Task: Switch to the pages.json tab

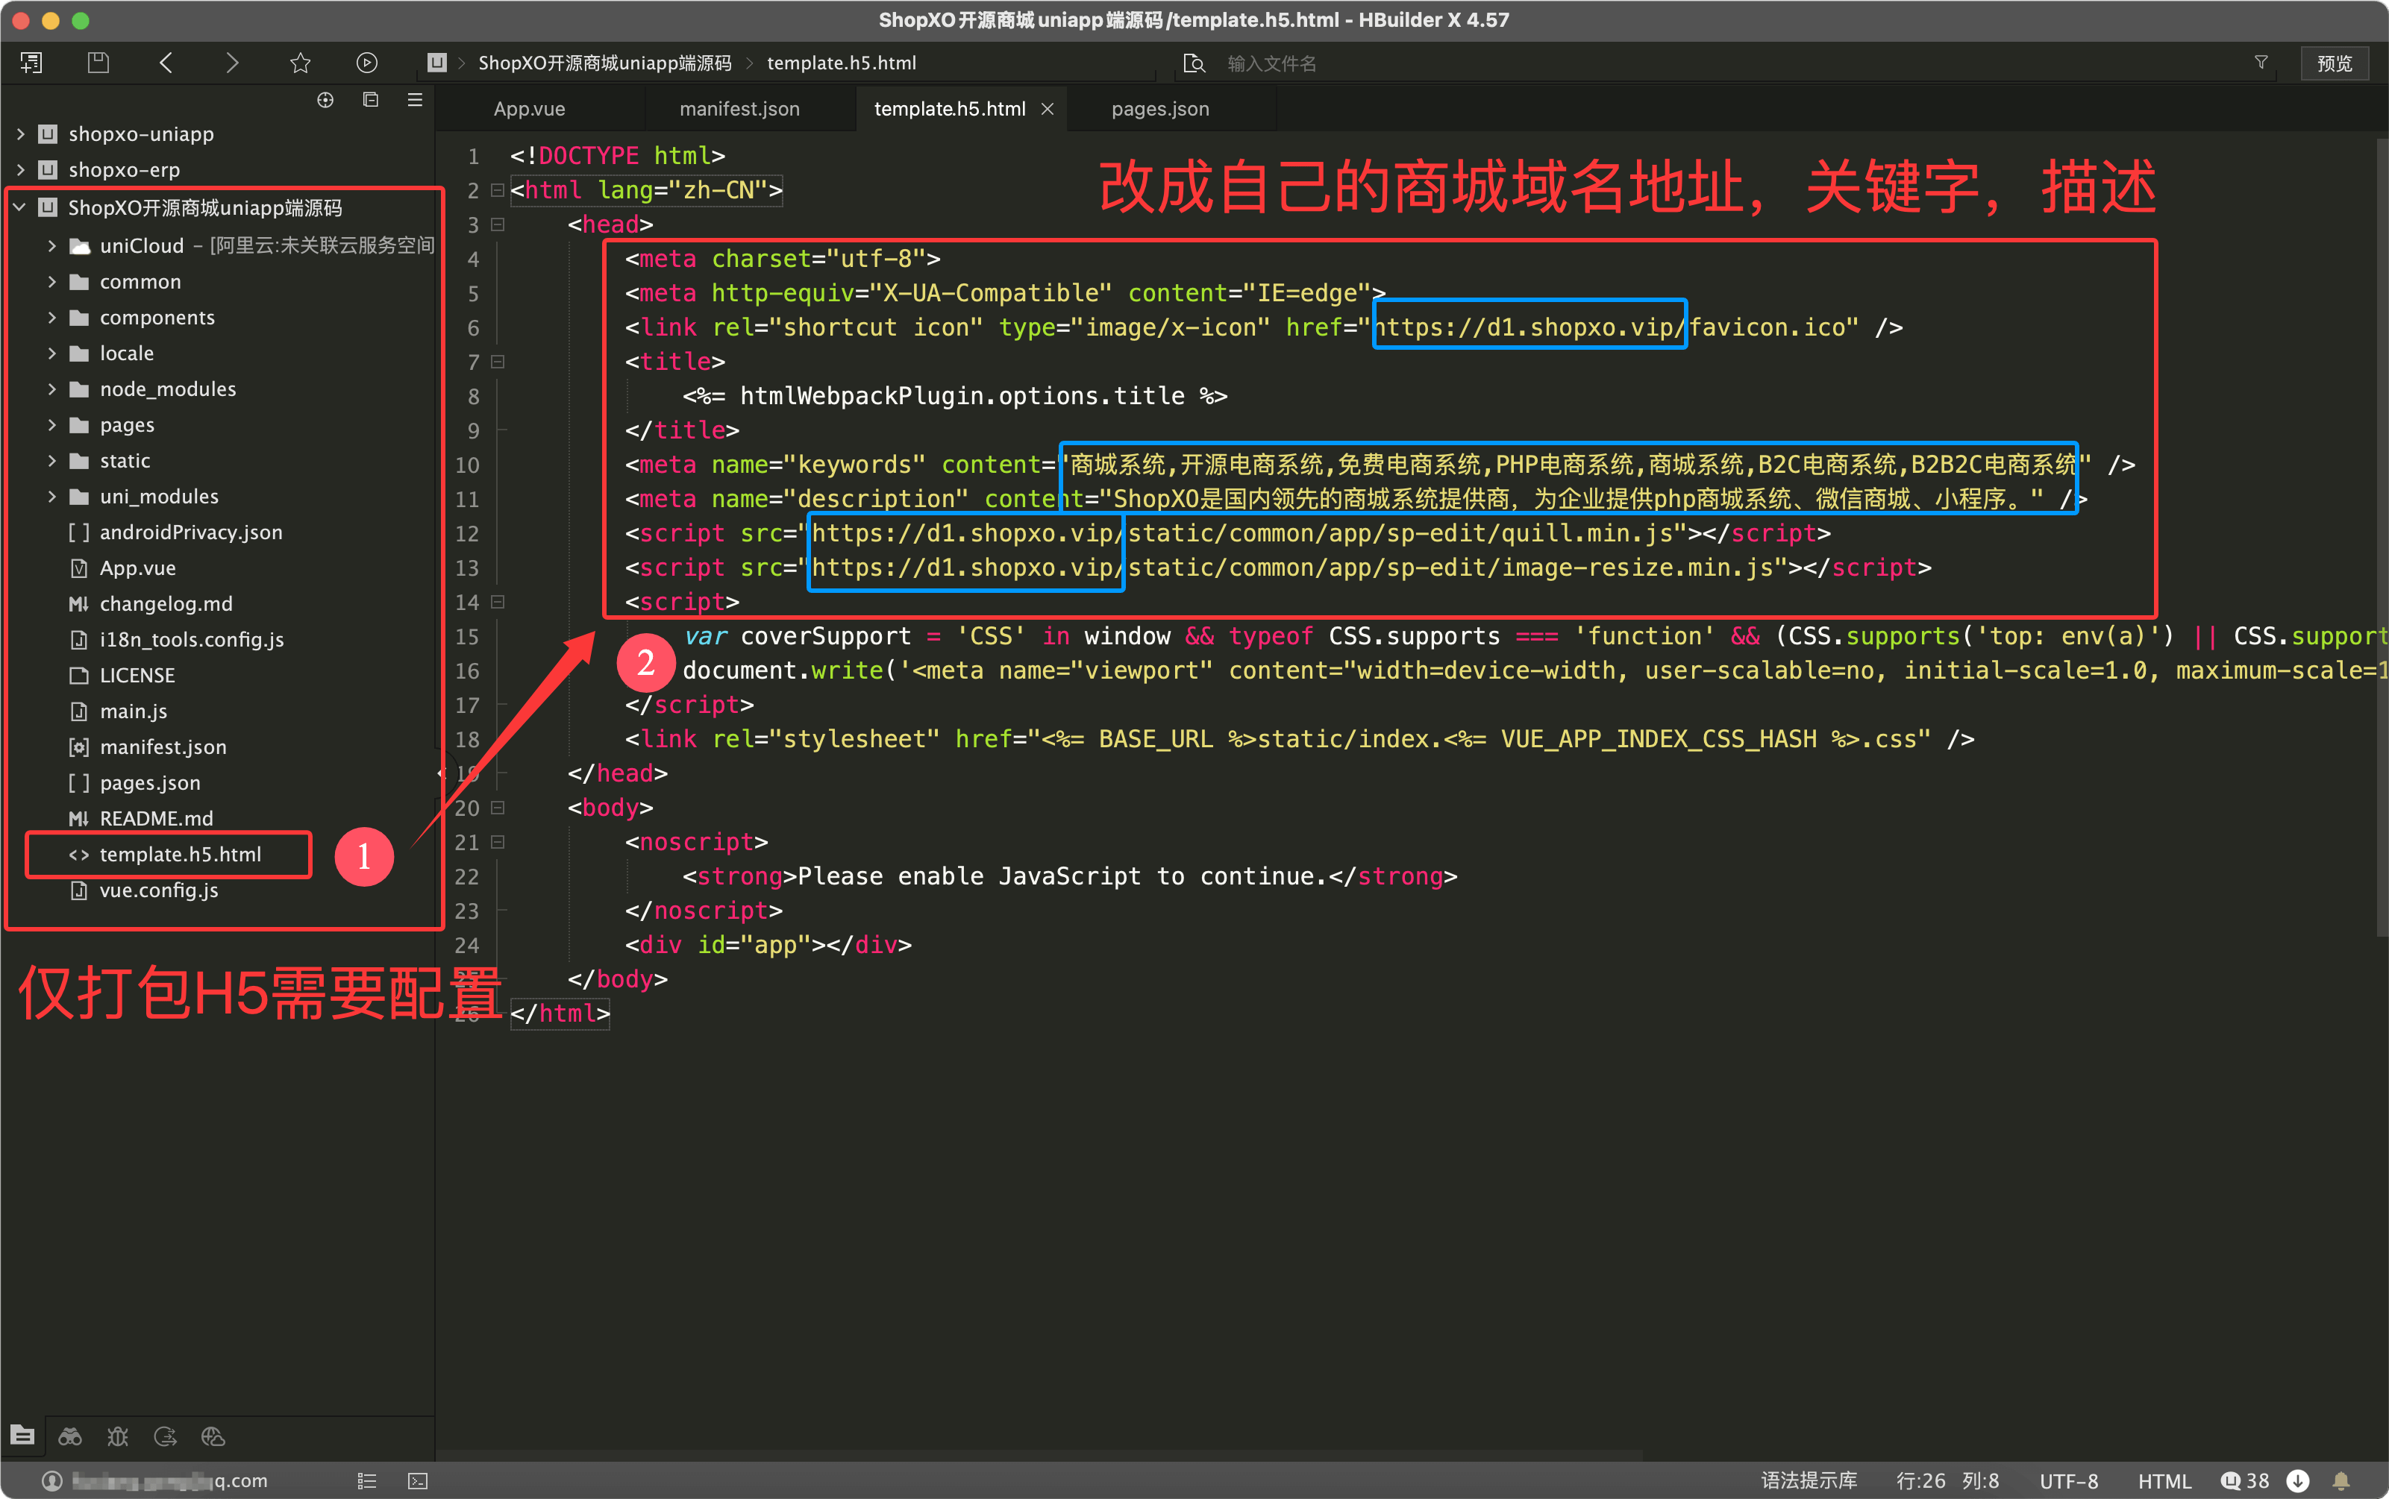Action: click(1160, 109)
